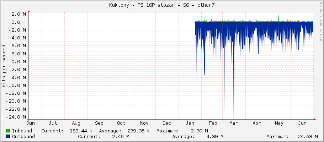Click the 'Mar' x-axis month label
The width and height of the screenshot is (324, 142).
coord(234,123)
